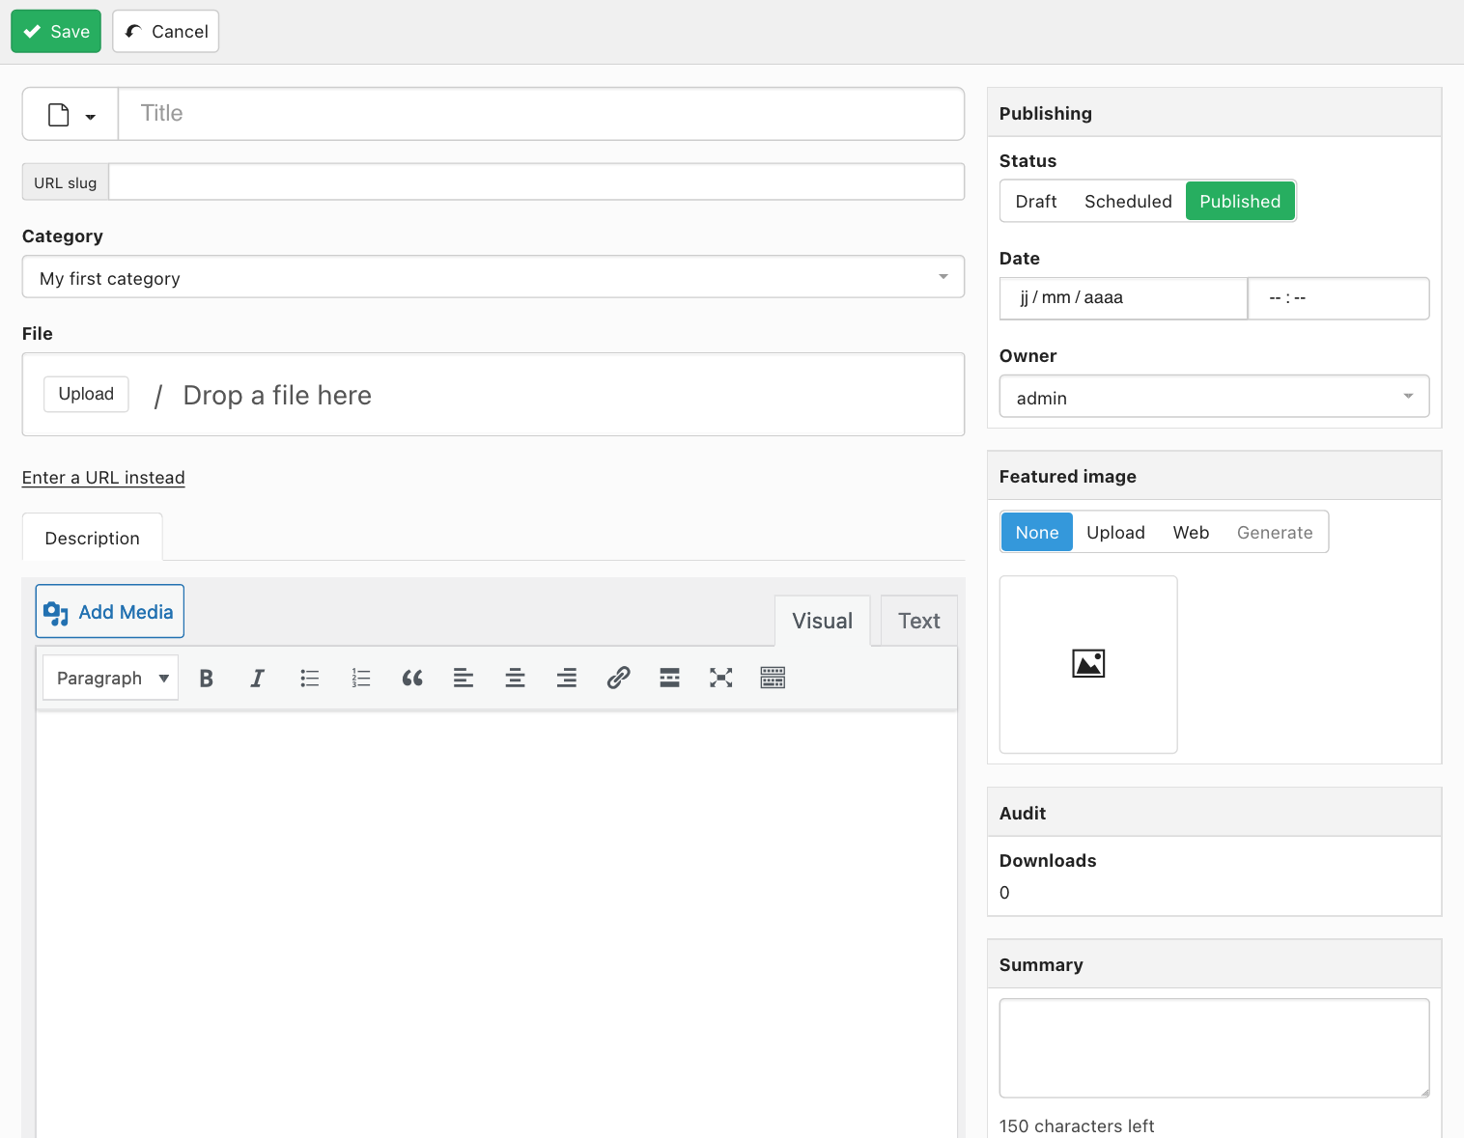
Task: Select the Description tab
Action: pos(93,539)
